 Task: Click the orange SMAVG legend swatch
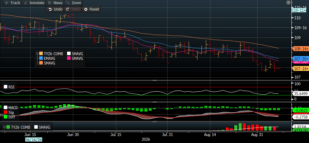(x=41, y=63)
